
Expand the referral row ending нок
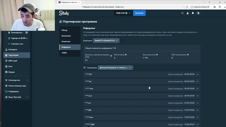pos(142,103)
